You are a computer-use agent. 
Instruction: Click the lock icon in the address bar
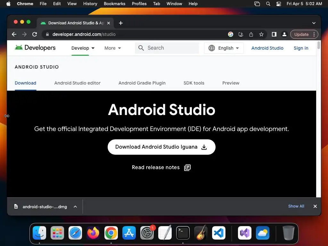(47, 34)
